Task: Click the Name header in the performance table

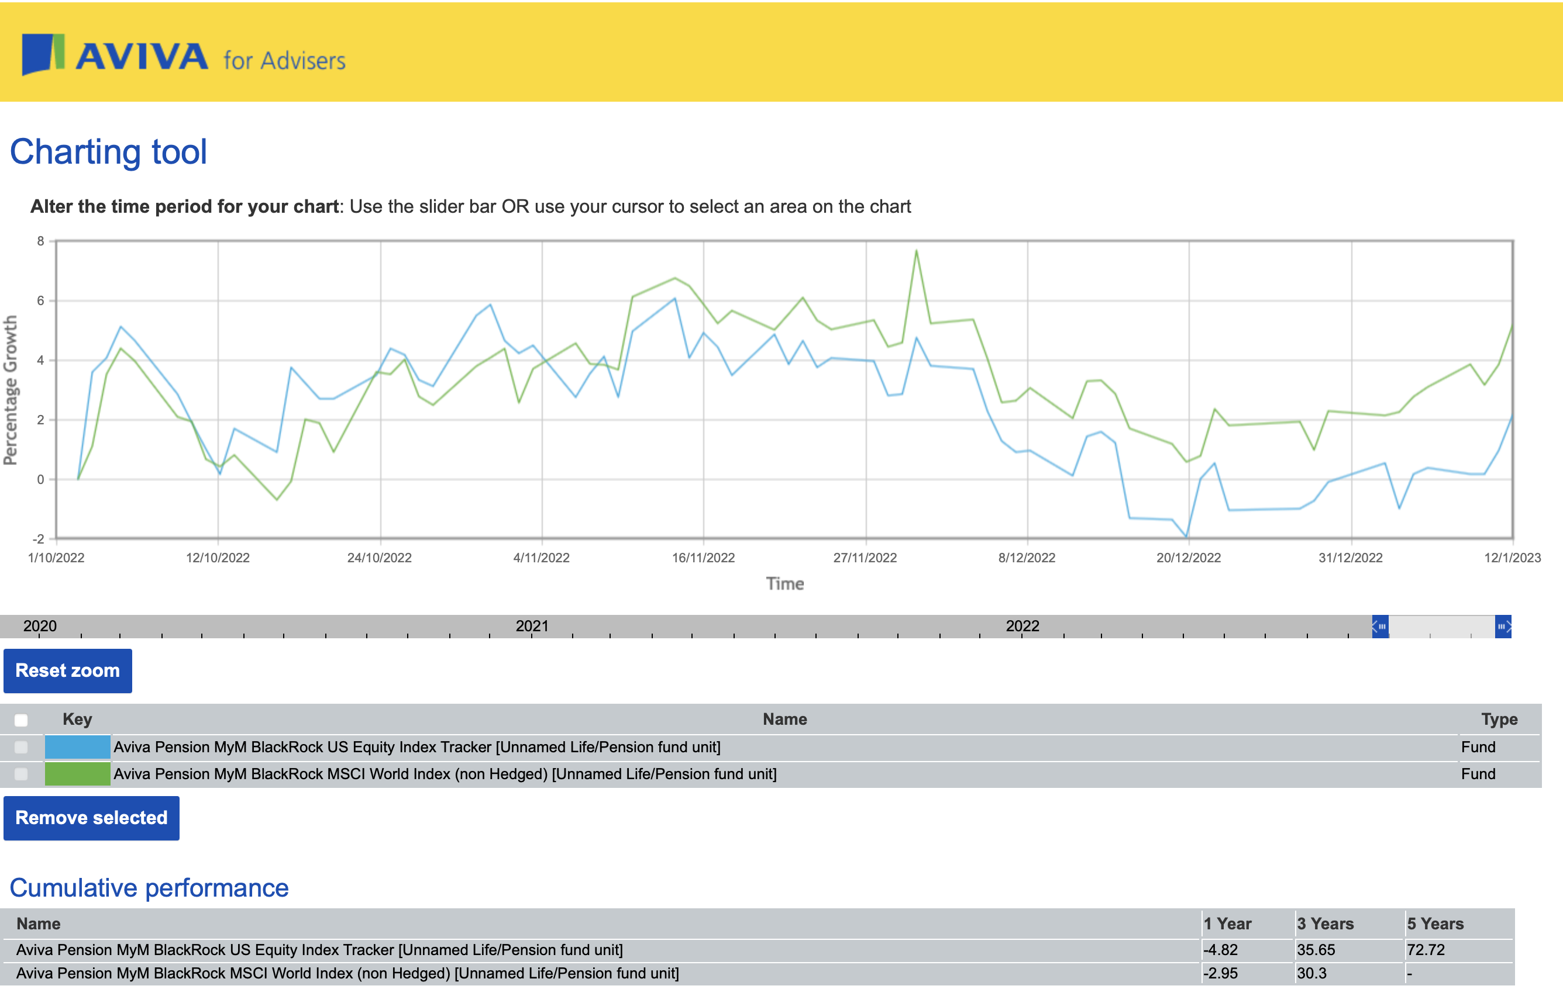Action: click(x=38, y=924)
